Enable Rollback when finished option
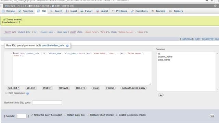Image resolution: width=219 pixels, height=123 pixels. [88, 115]
